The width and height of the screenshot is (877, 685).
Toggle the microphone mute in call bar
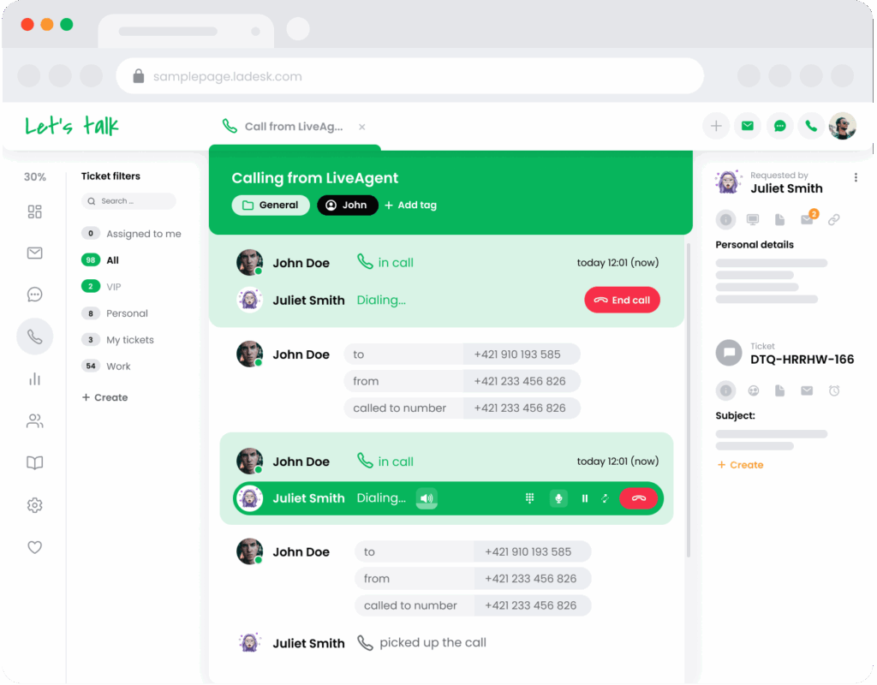tap(558, 498)
